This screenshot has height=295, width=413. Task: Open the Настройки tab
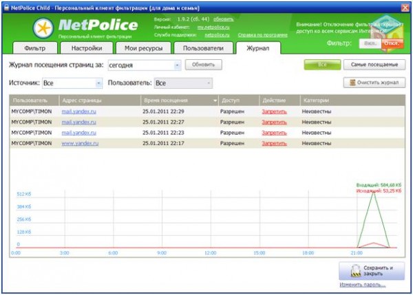click(x=87, y=48)
